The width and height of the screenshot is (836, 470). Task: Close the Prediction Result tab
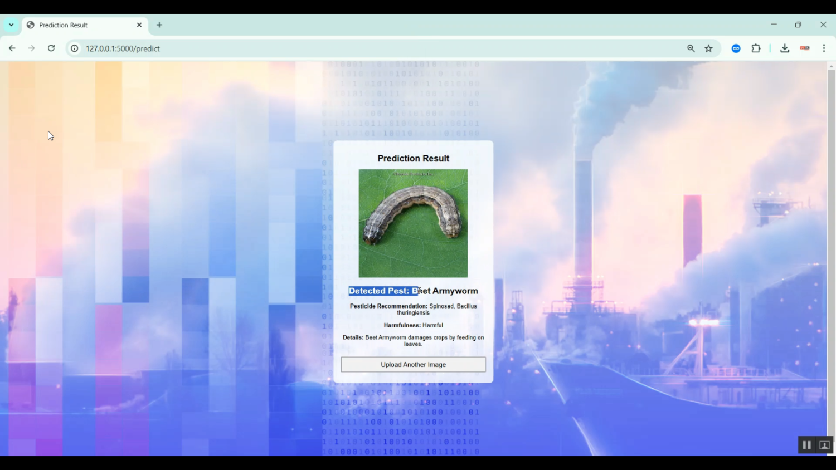click(139, 25)
